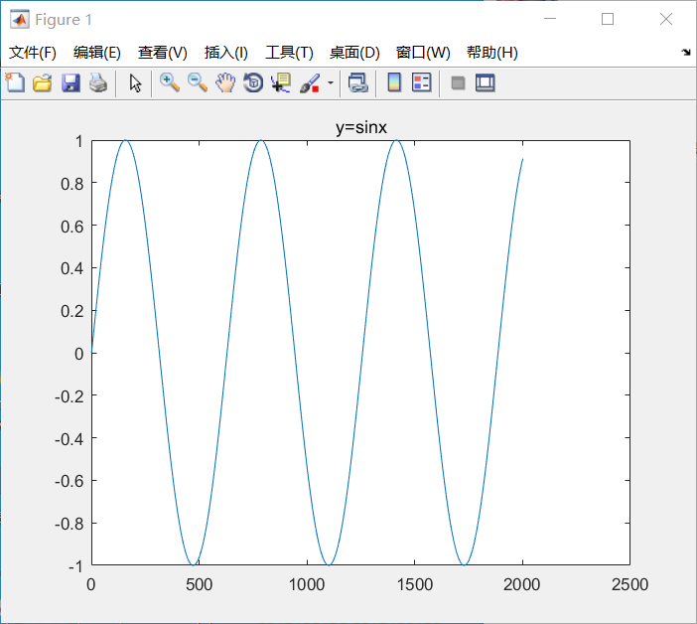Open the 插入(I) menu

(x=226, y=53)
